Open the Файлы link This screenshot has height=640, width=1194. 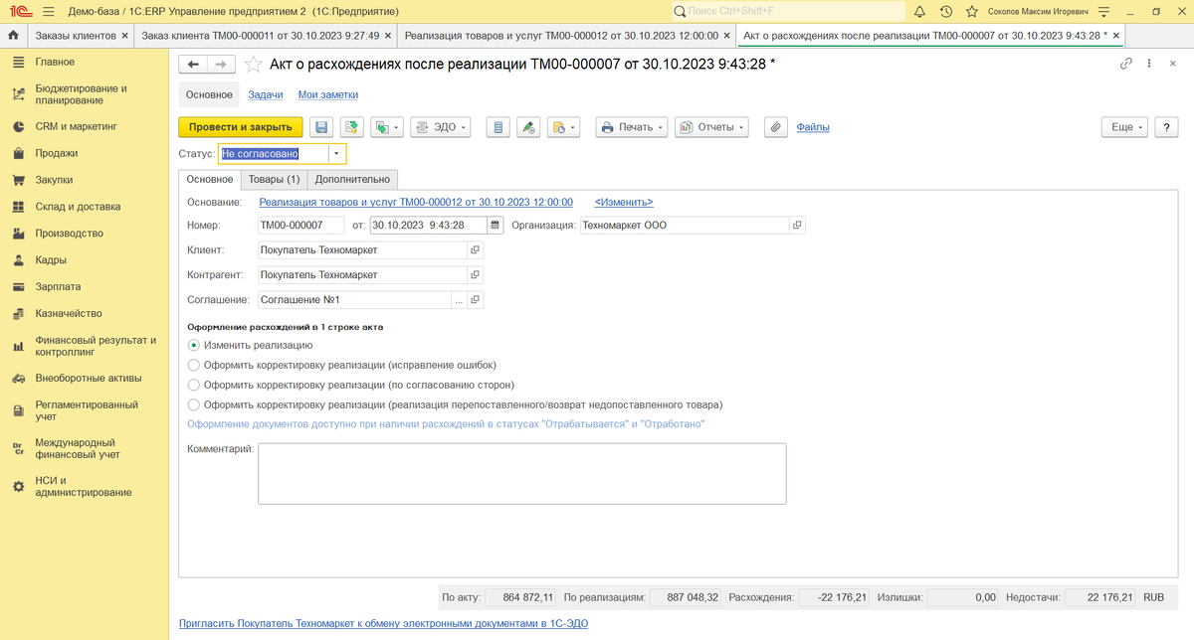813,127
